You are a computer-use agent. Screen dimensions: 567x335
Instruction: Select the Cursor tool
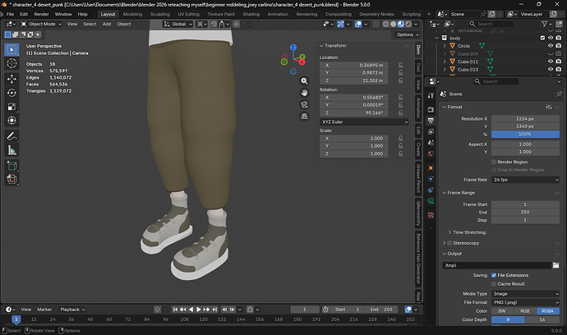(12, 63)
